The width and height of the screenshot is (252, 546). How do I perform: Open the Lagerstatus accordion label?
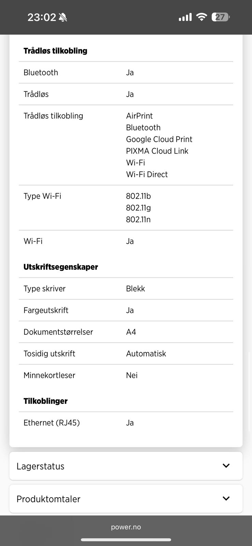40,466
